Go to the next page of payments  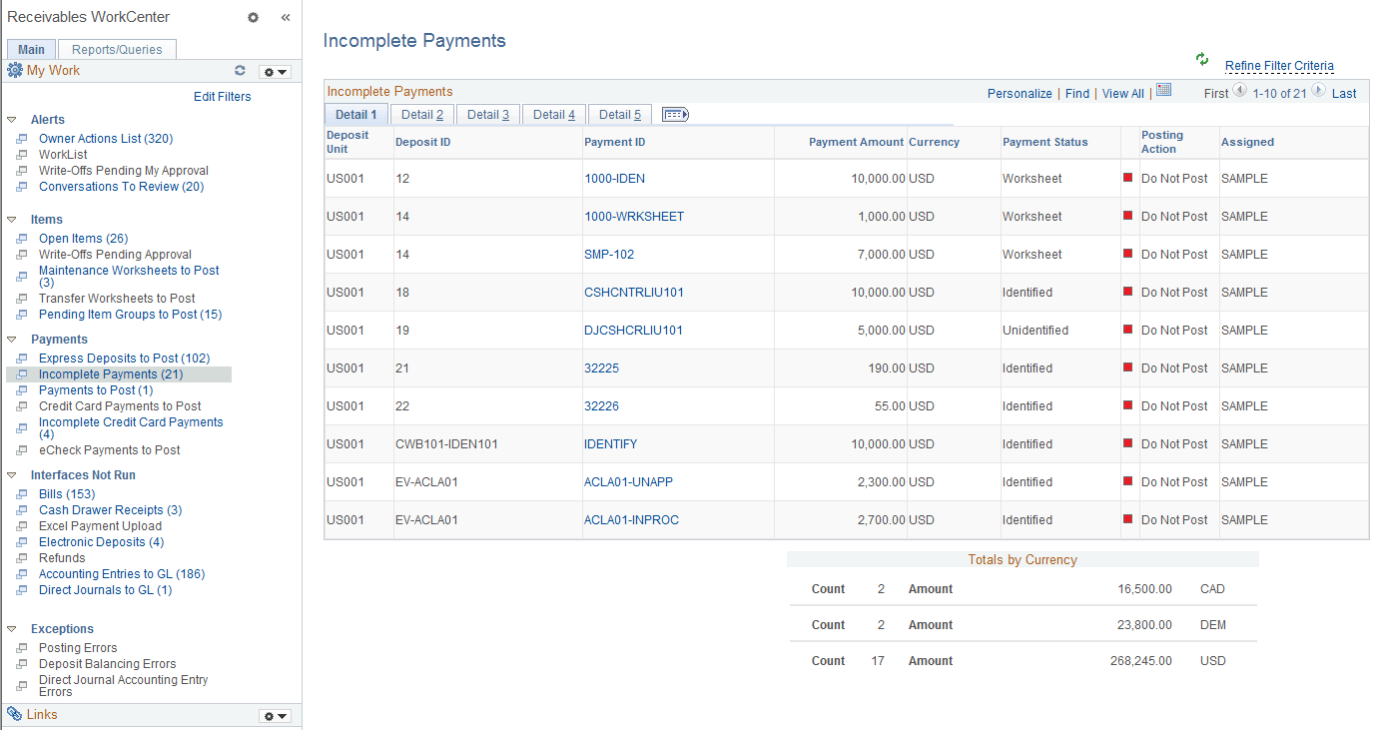(x=1320, y=93)
